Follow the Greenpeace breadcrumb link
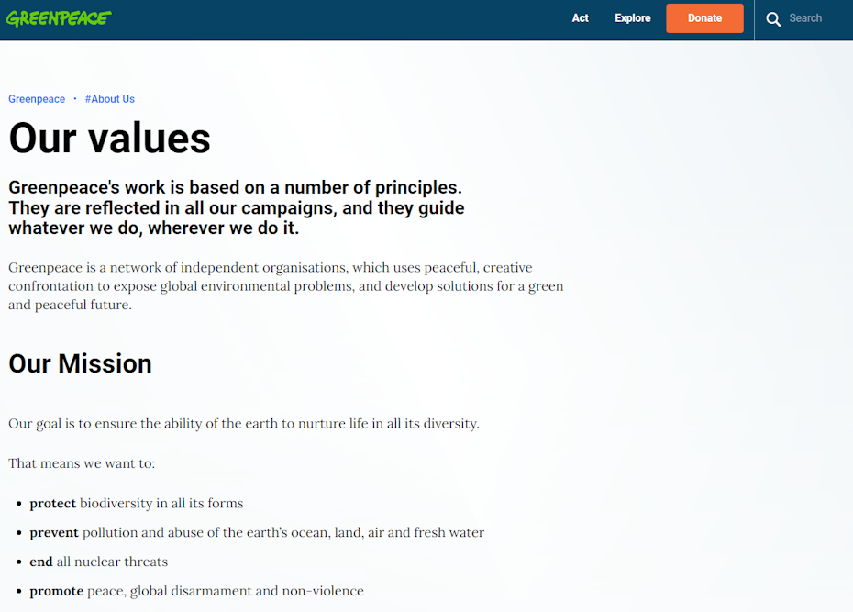 (x=37, y=99)
